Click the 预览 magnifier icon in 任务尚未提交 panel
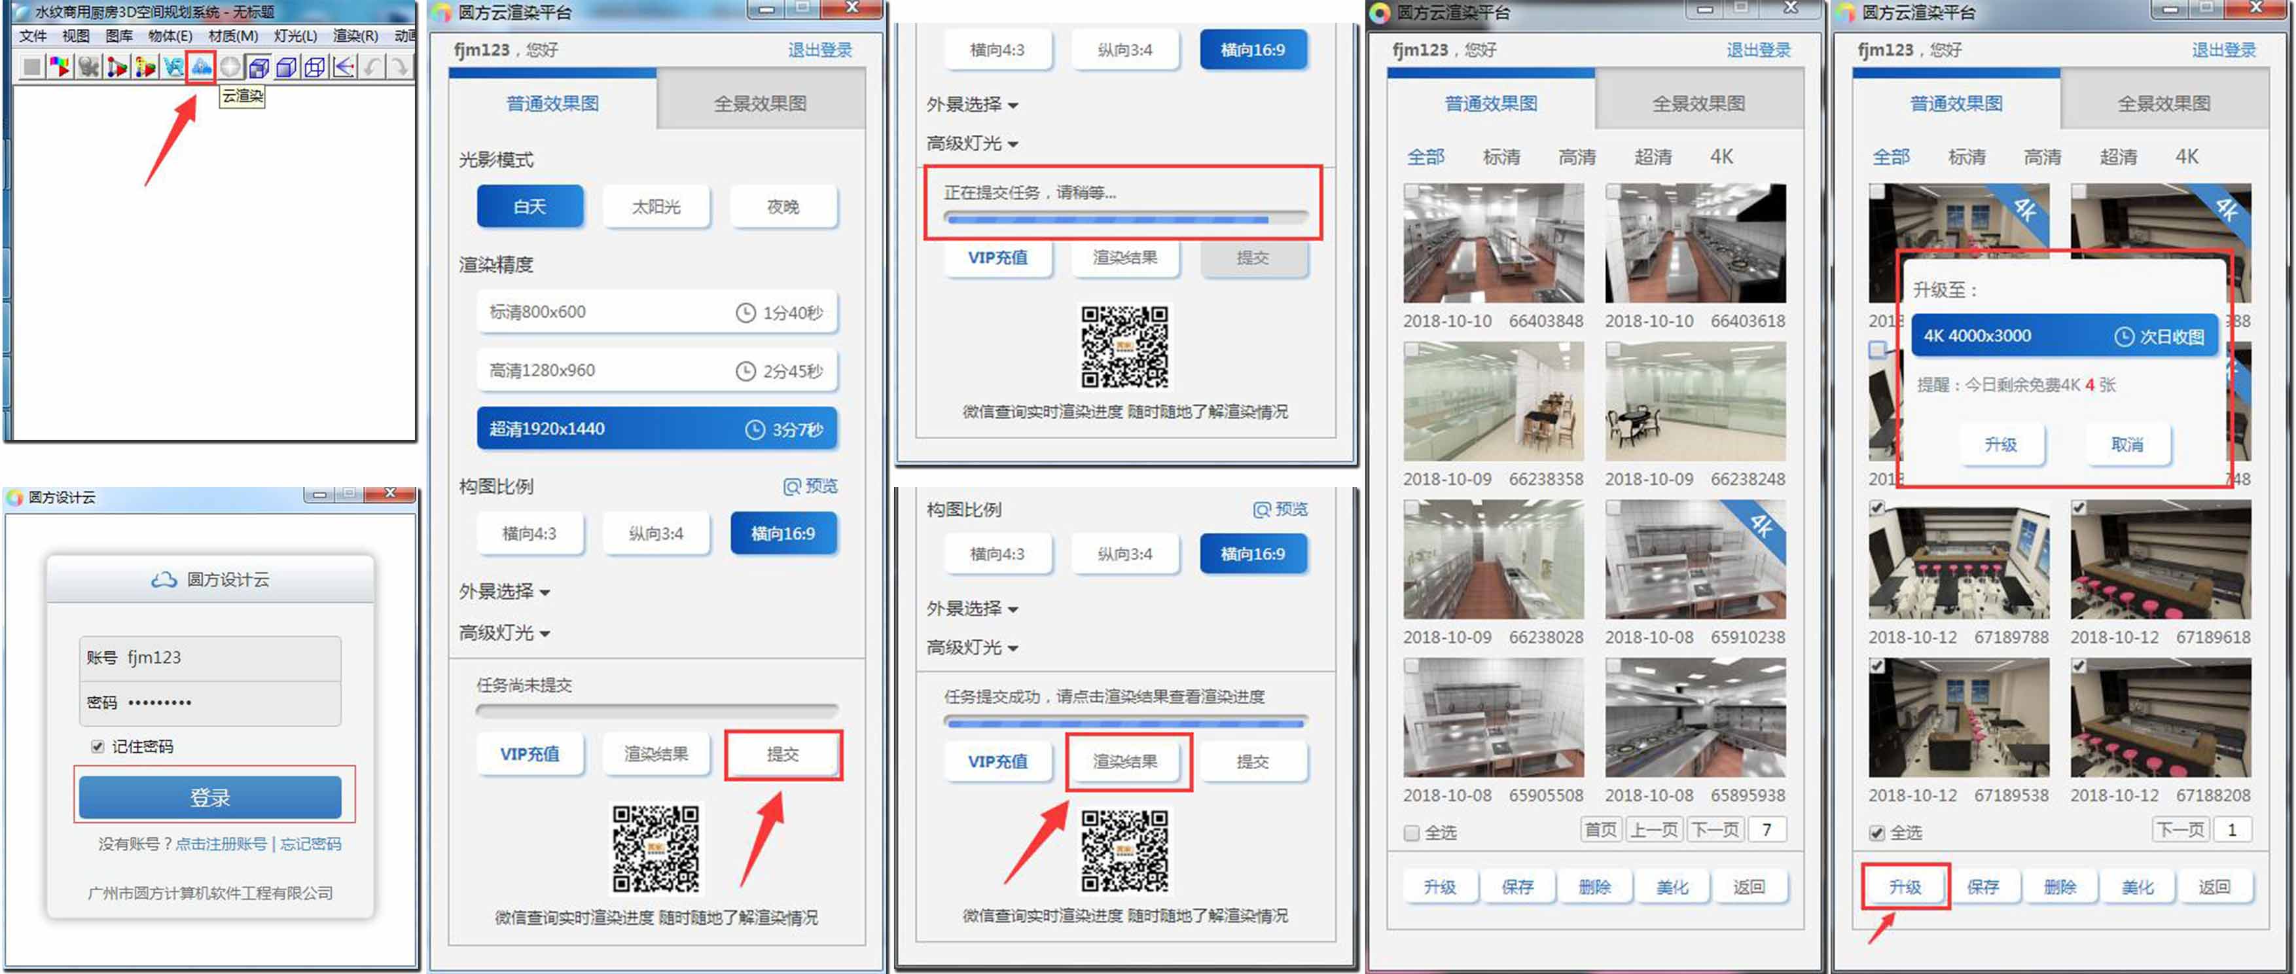Screen dimensions: 2296x974 point(791,486)
